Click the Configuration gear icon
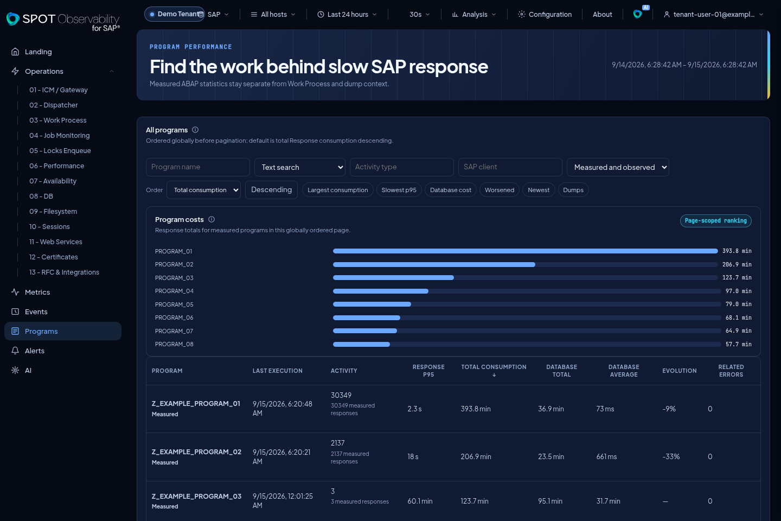 tap(522, 14)
